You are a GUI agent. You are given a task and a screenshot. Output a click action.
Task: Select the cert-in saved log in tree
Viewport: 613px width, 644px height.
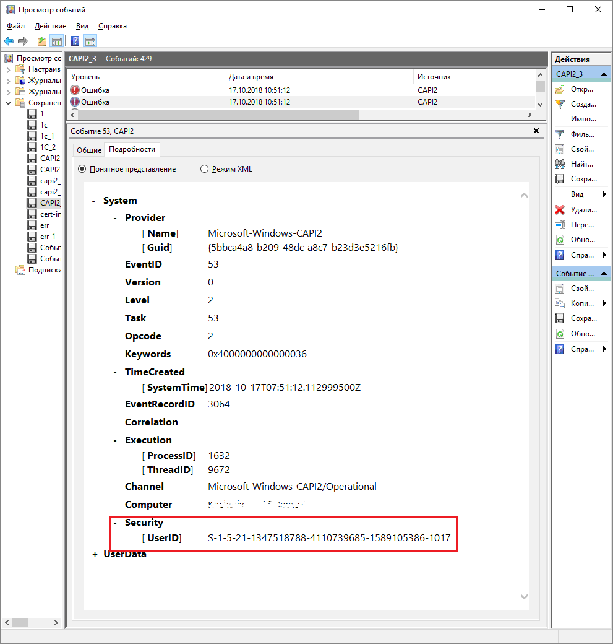50,214
